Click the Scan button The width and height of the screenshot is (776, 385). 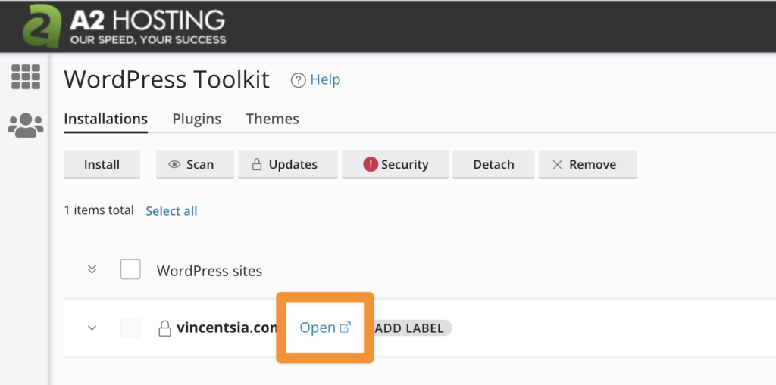195,164
